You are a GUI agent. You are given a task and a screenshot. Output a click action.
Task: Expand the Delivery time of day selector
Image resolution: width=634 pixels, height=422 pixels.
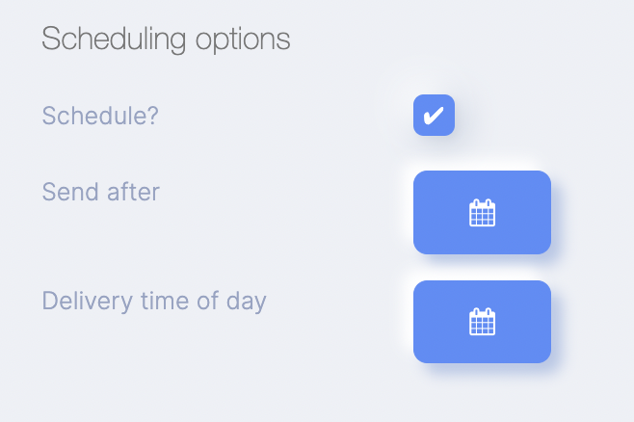pos(482,322)
